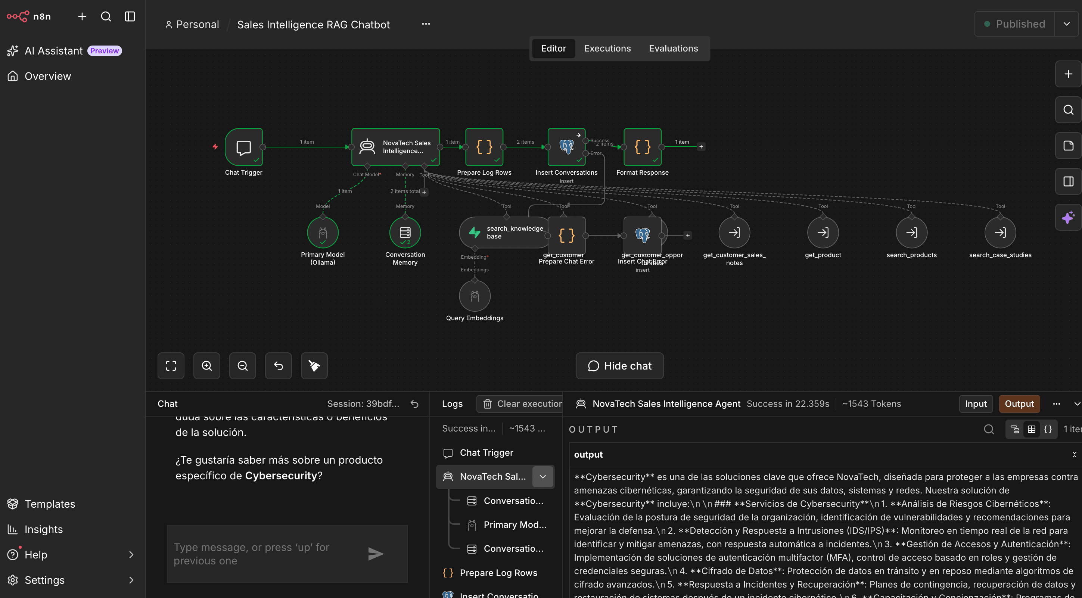Select the NovaTech Sales Intelligence agent node
Screen dimensions: 1082x598
[396, 147]
